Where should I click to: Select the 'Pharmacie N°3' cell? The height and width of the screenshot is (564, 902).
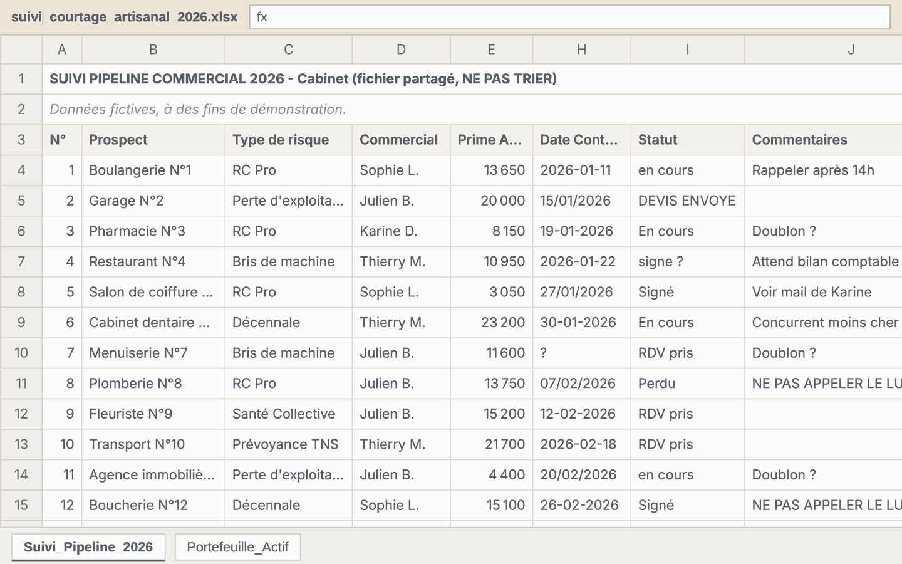153,231
